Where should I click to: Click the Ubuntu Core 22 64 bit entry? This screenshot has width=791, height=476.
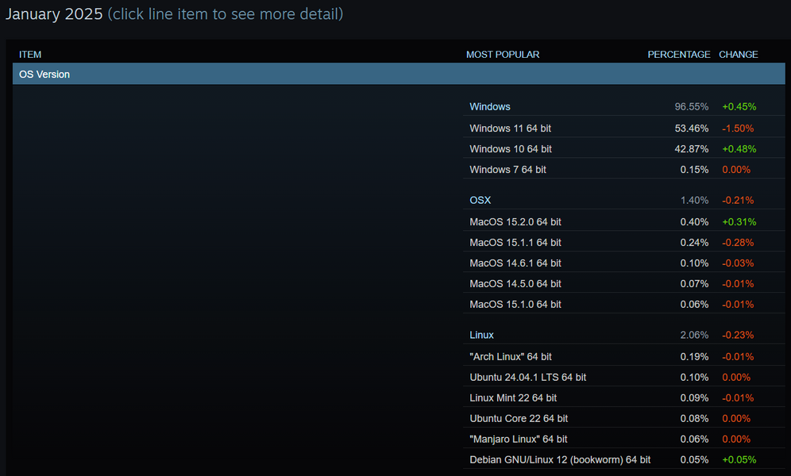click(519, 419)
